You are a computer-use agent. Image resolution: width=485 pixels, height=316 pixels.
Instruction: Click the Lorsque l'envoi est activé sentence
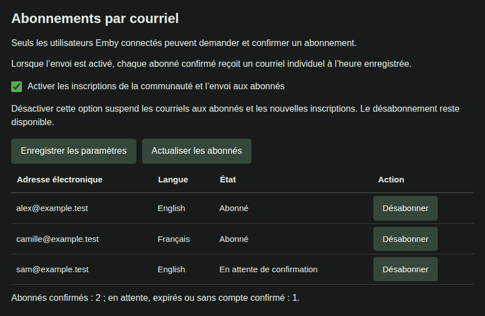pyautogui.click(x=211, y=63)
